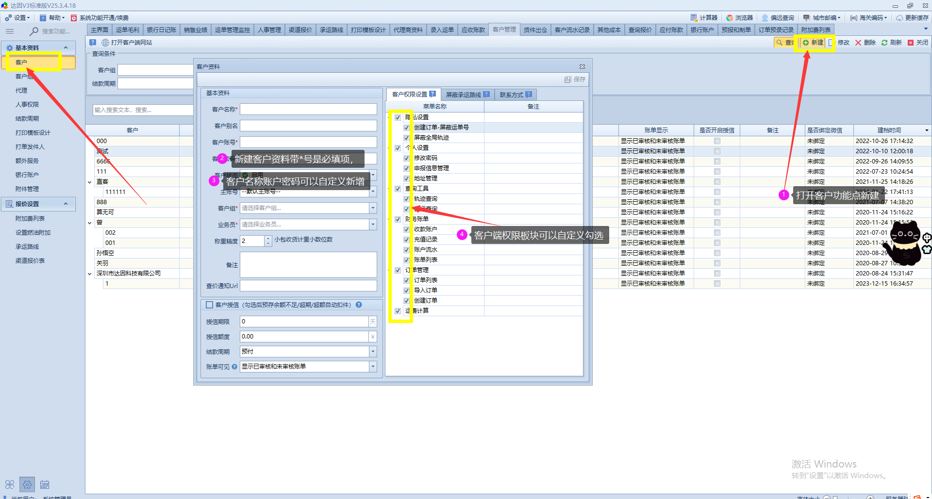The image size is (932, 499).
Task: Click the red 删除 delete icon
Action: (858, 43)
